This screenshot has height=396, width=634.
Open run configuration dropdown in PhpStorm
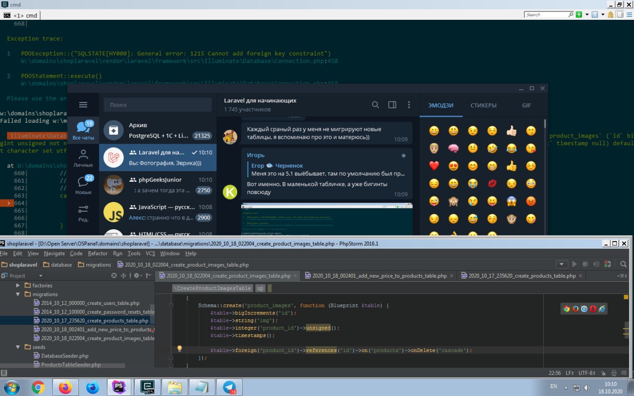562,265
